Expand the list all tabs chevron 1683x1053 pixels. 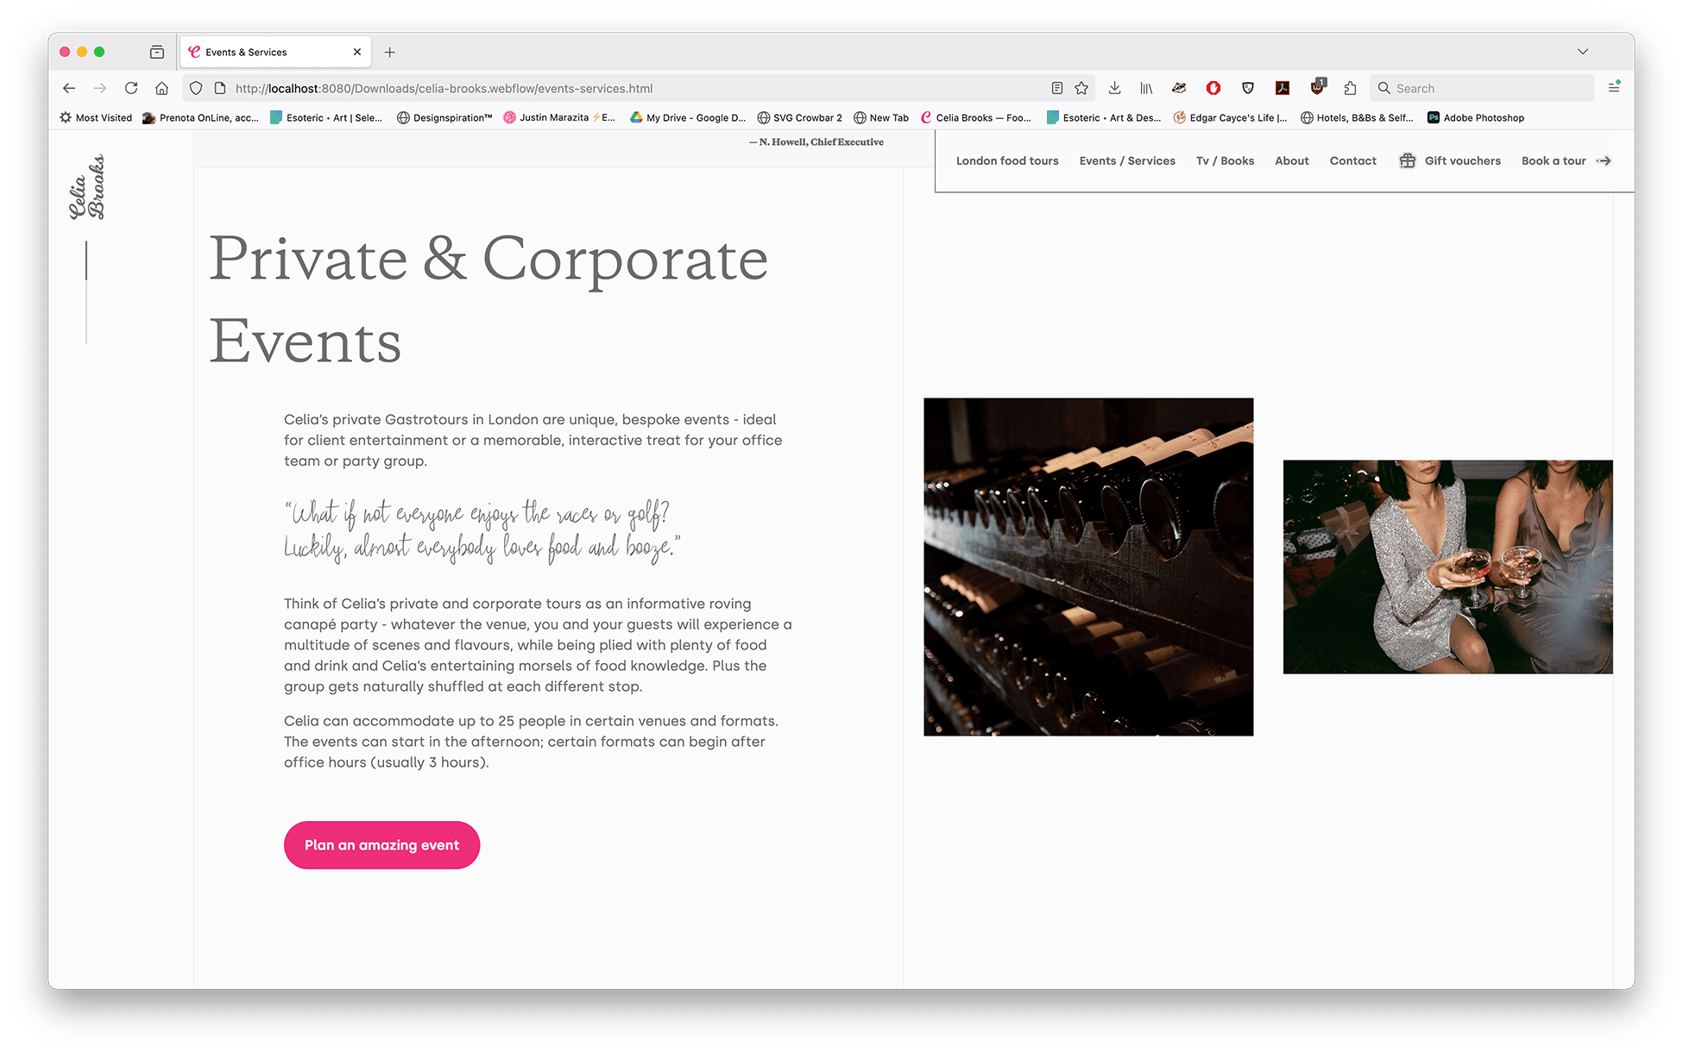[x=1582, y=52]
